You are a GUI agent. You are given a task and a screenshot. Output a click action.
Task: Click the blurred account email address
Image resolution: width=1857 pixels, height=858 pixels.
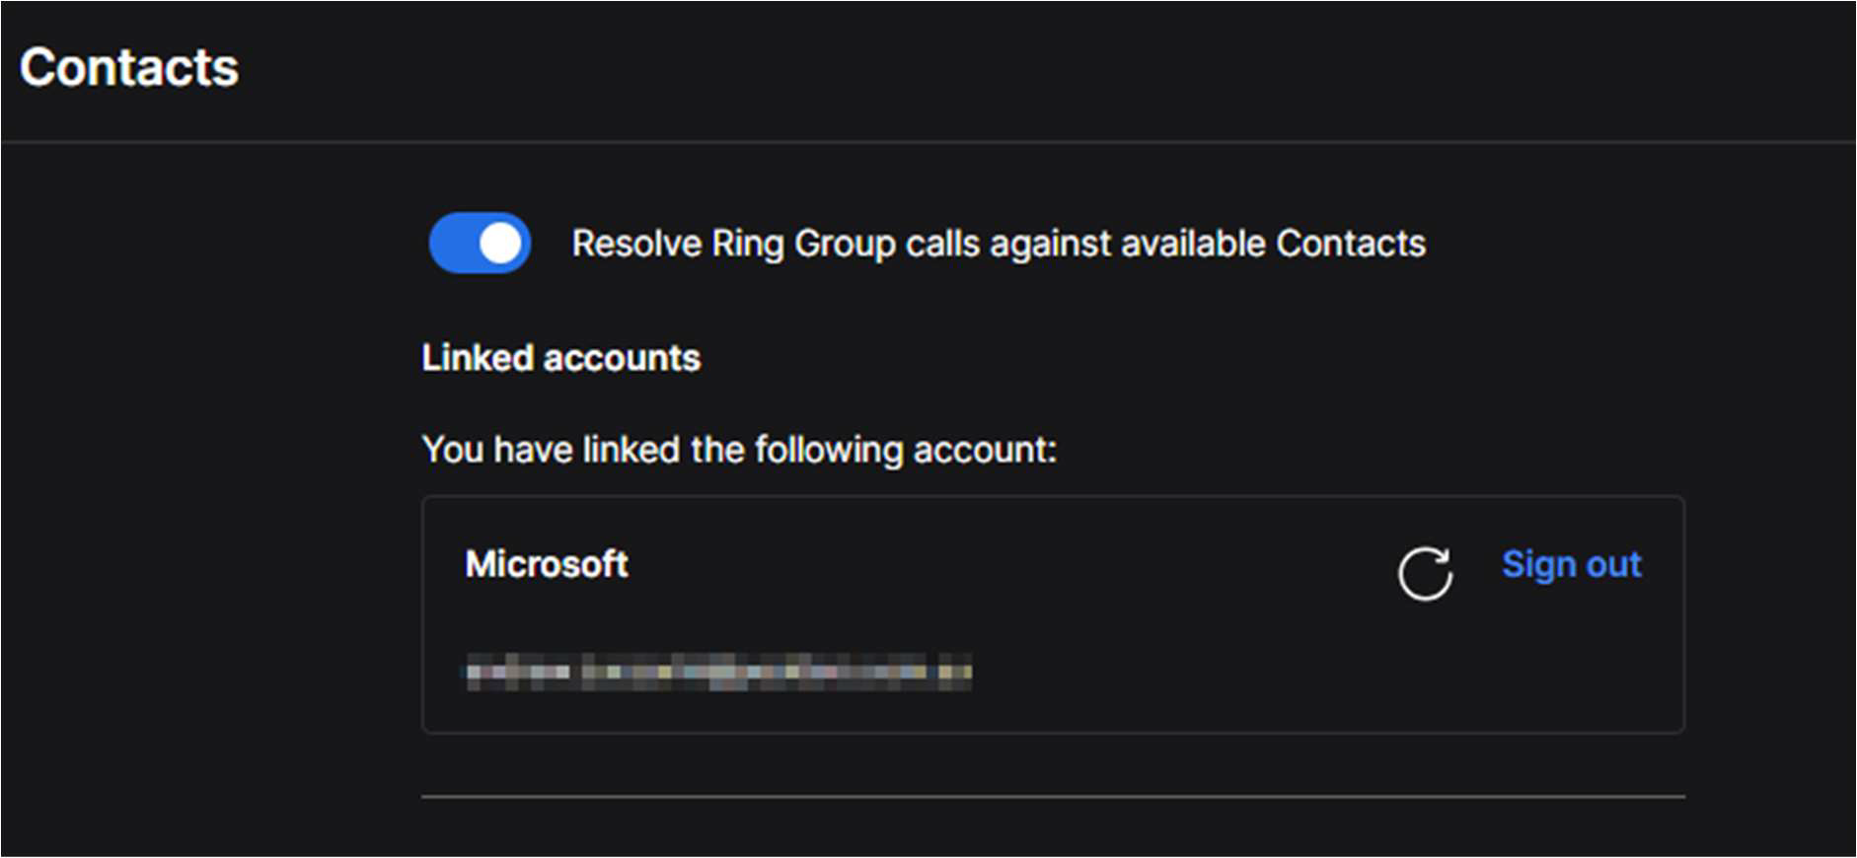coord(718,672)
